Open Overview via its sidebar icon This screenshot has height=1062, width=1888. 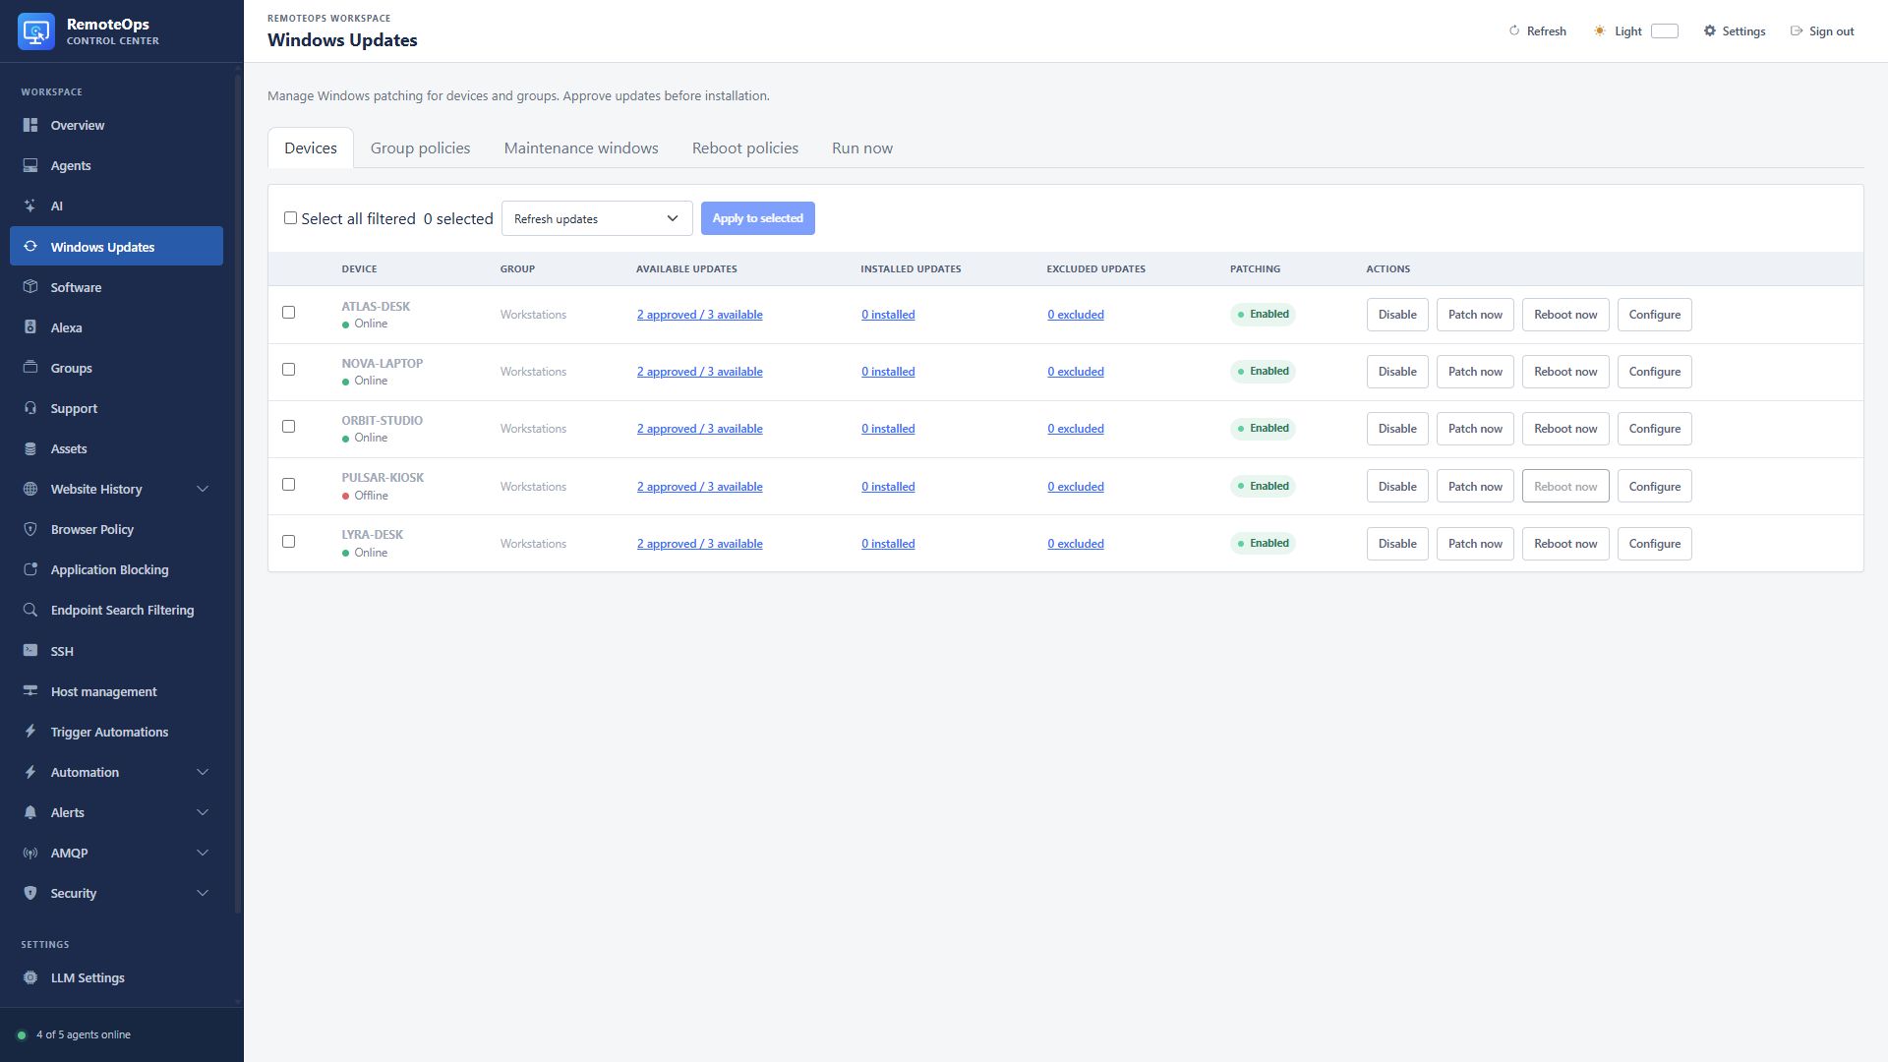tap(30, 125)
